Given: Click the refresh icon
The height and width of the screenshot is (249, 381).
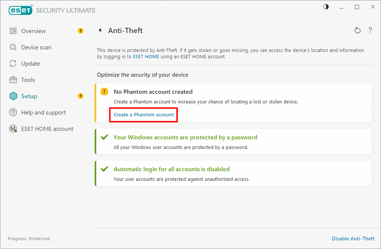Looking at the screenshot, I should point(357,30).
